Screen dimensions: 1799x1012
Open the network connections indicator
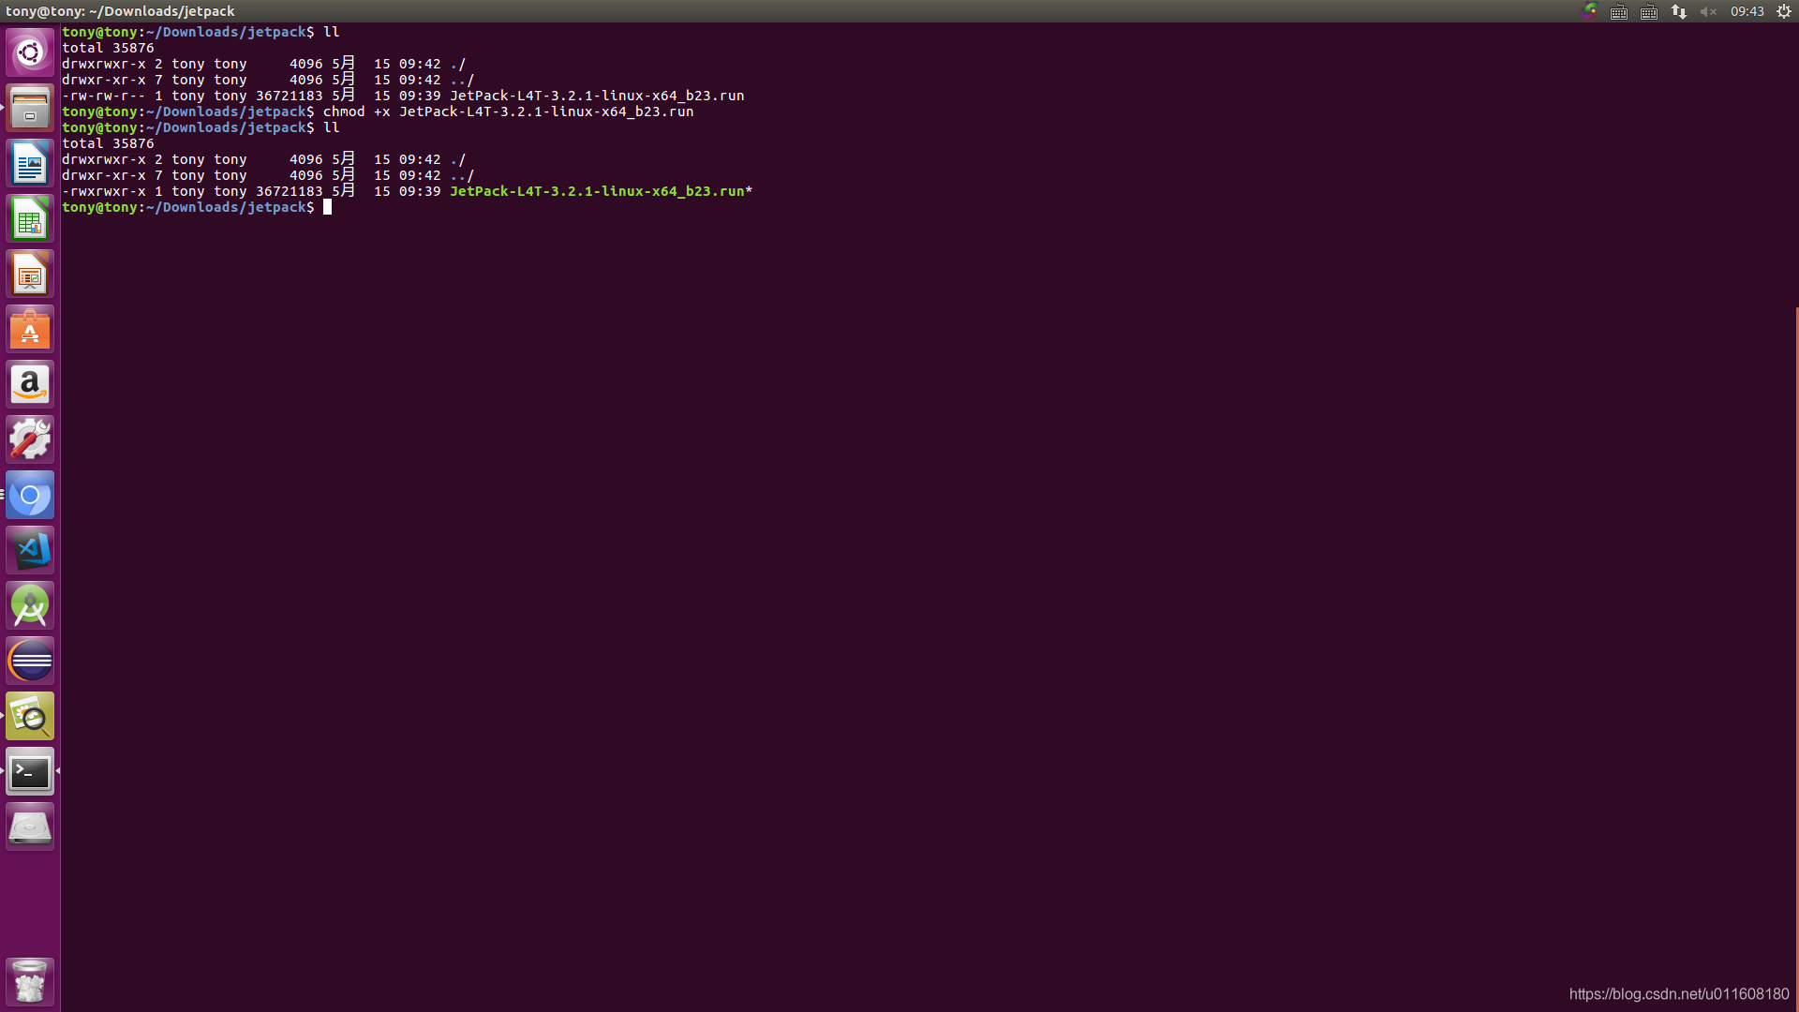click(x=1679, y=11)
